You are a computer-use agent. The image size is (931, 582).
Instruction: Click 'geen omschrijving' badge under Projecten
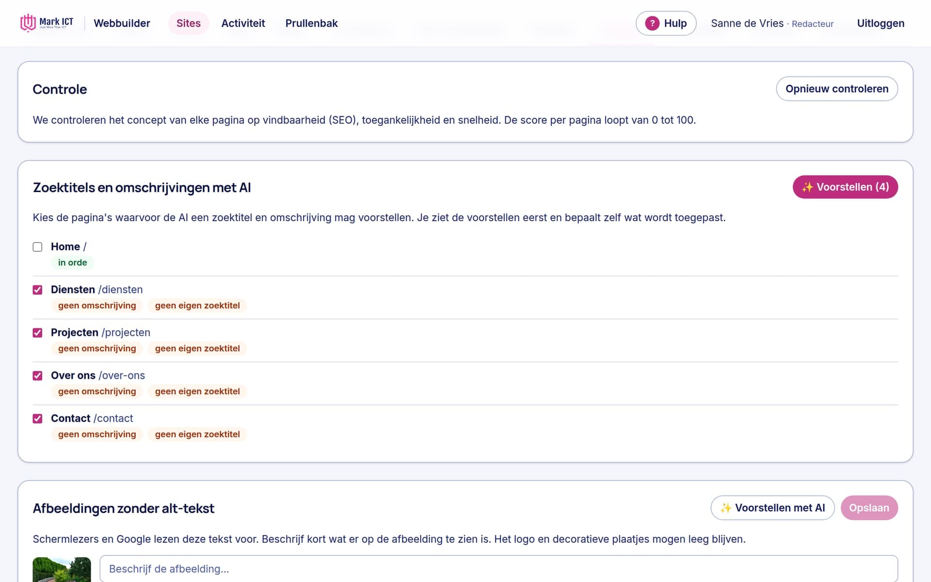coord(97,348)
